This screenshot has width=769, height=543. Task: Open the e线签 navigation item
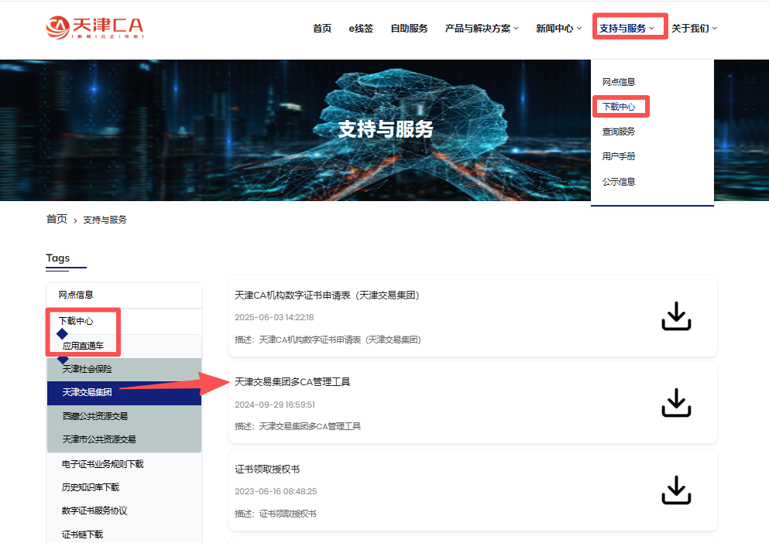[361, 29]
